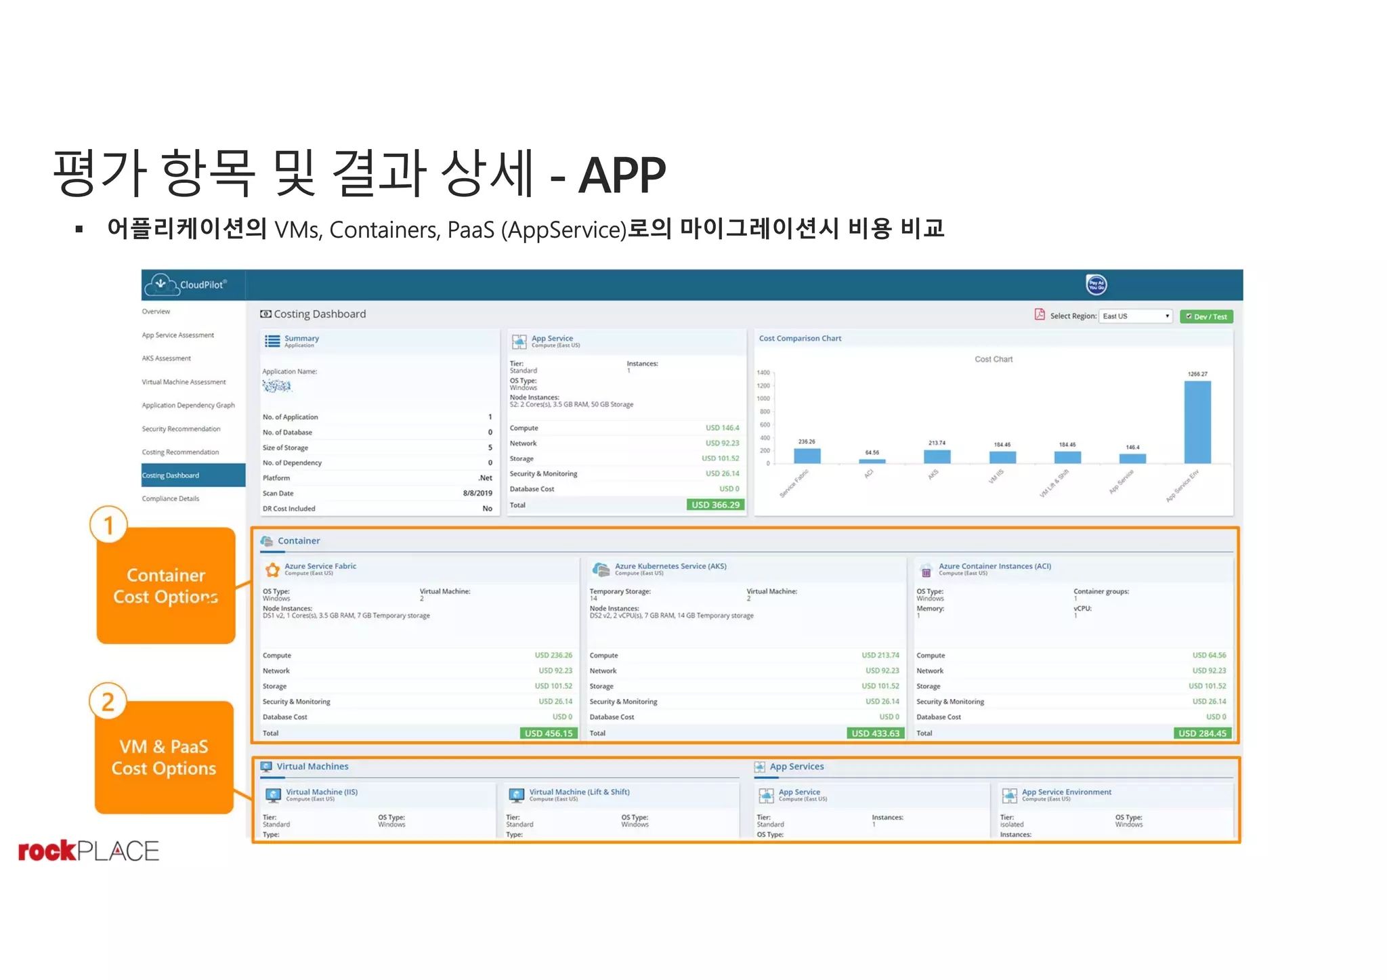Click the Azure Service Fabric icon
Image resolution: width=1387 pixels, height=980 pixels.
pyautogui.click(x=272, y=569)
